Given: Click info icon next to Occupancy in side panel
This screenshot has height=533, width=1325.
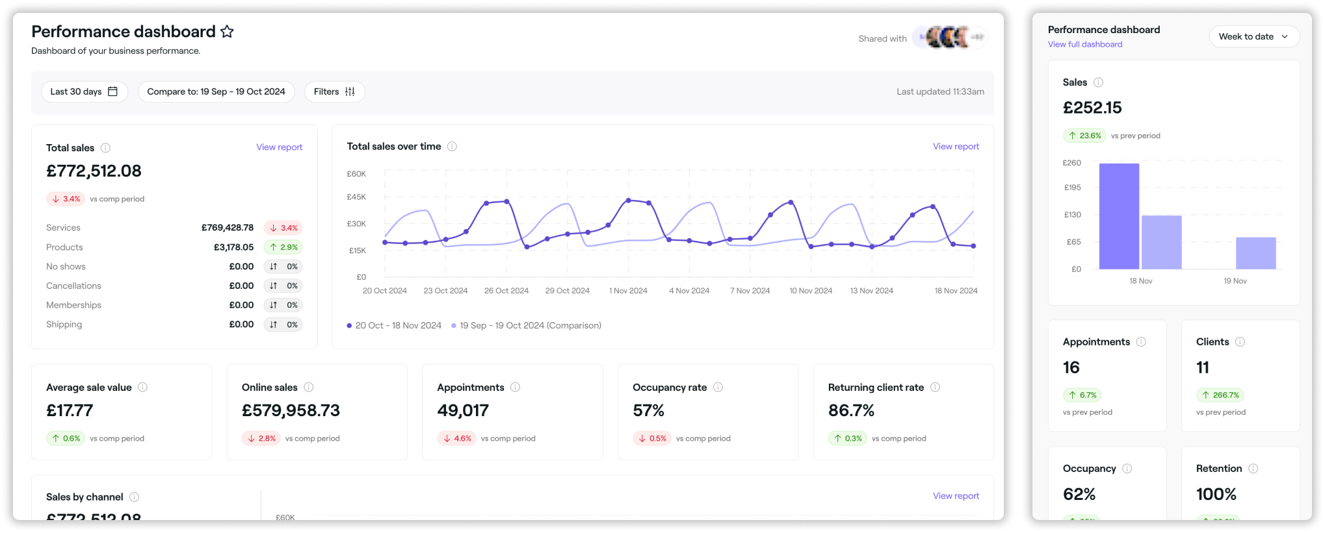Looking at the screenshot, I should [1127, 468].
